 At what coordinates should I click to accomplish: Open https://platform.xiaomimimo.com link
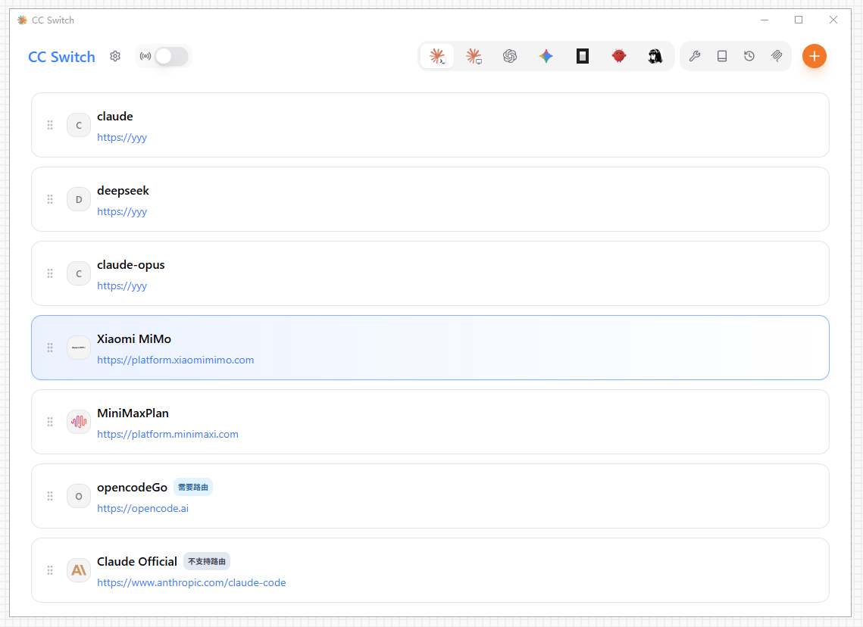(x=176, y=360)
